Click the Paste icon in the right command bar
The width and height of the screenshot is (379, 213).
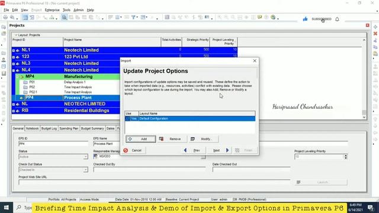click(x=375, y=53)
